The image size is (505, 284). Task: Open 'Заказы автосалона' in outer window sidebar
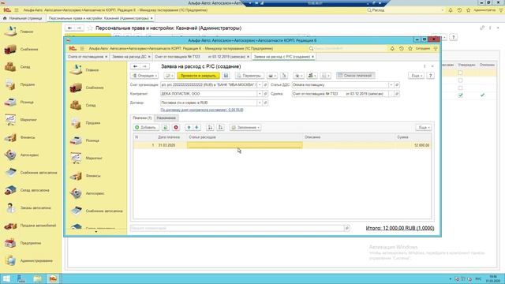pos(36,207)
